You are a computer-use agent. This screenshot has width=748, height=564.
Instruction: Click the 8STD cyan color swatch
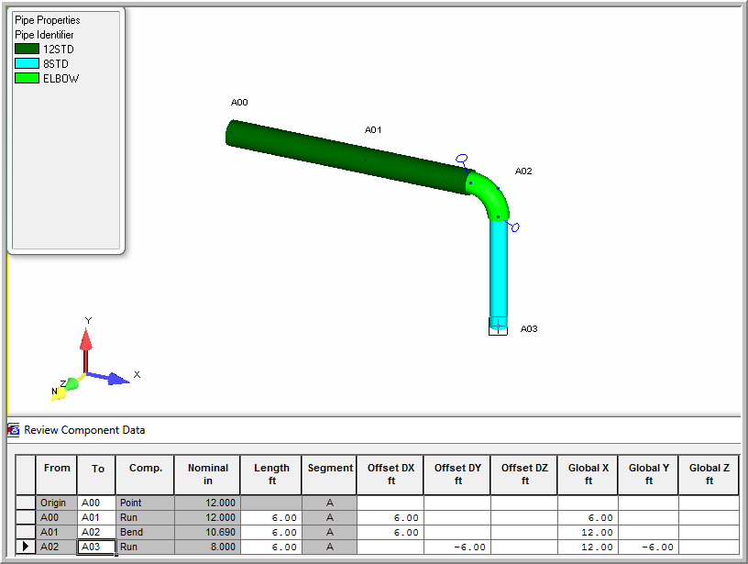[27, 63]
